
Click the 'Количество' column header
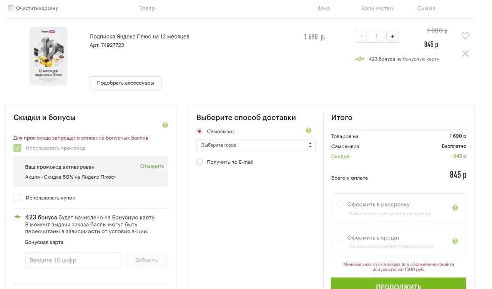(377, 8)
